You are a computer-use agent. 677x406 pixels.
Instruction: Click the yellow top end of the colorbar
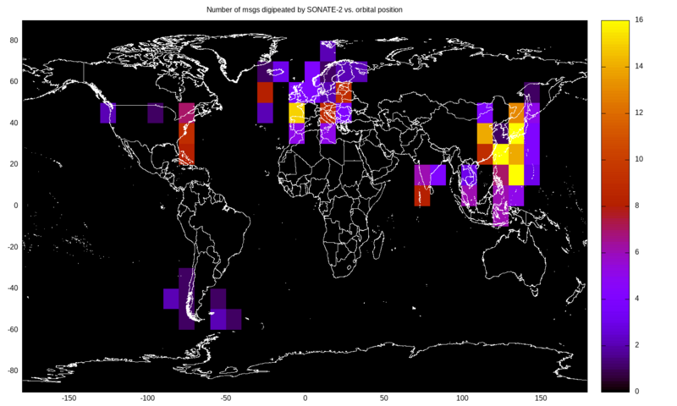click(614, 25)
